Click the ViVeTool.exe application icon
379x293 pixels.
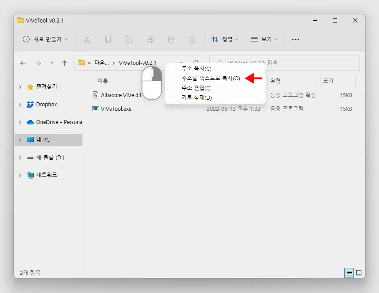[x=96, y=109]
